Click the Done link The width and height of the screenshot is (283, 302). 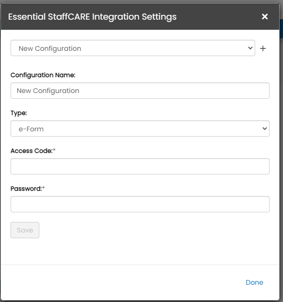pyautogui.click(x=254, y=282)
